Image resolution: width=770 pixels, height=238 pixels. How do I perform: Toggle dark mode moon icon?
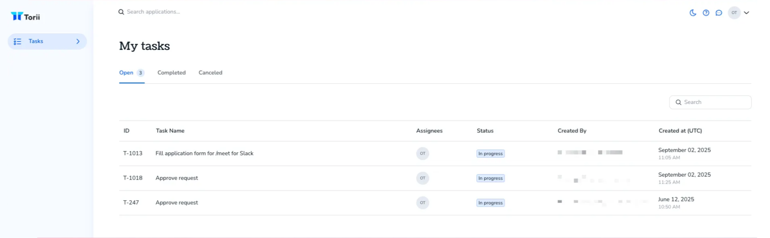coord(693,13)
